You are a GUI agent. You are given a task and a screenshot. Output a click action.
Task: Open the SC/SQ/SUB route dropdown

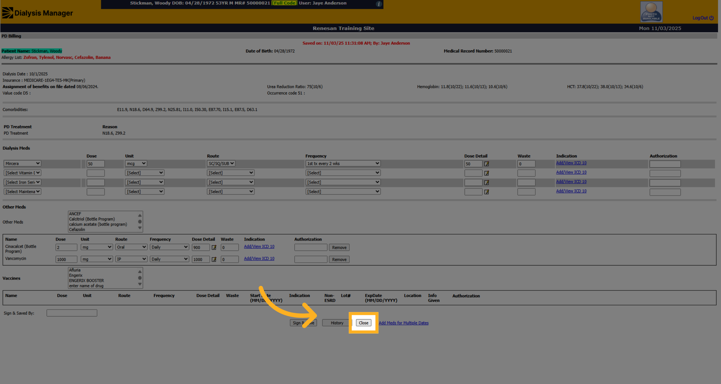[221, 163]
